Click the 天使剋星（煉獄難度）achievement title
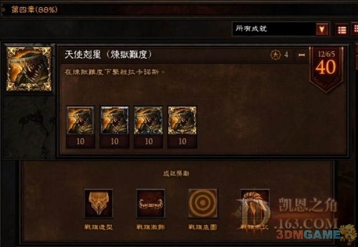Screen dimensions: 358x247 coord(108,54)
